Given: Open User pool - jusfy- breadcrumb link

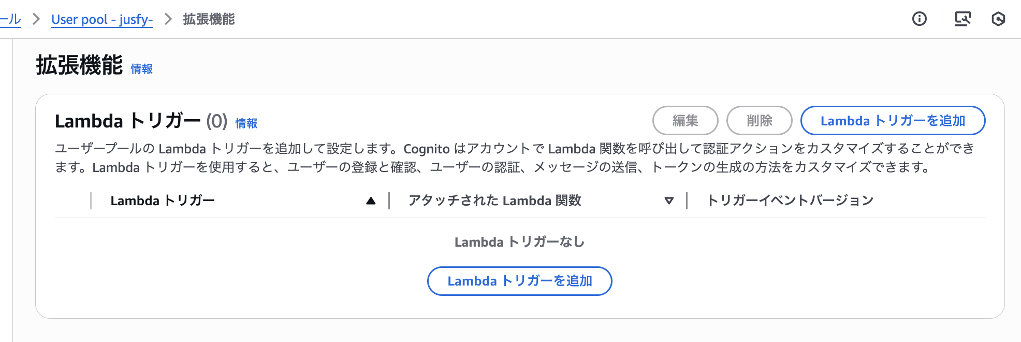Looking at the screenshot, I should coord(101,20).
